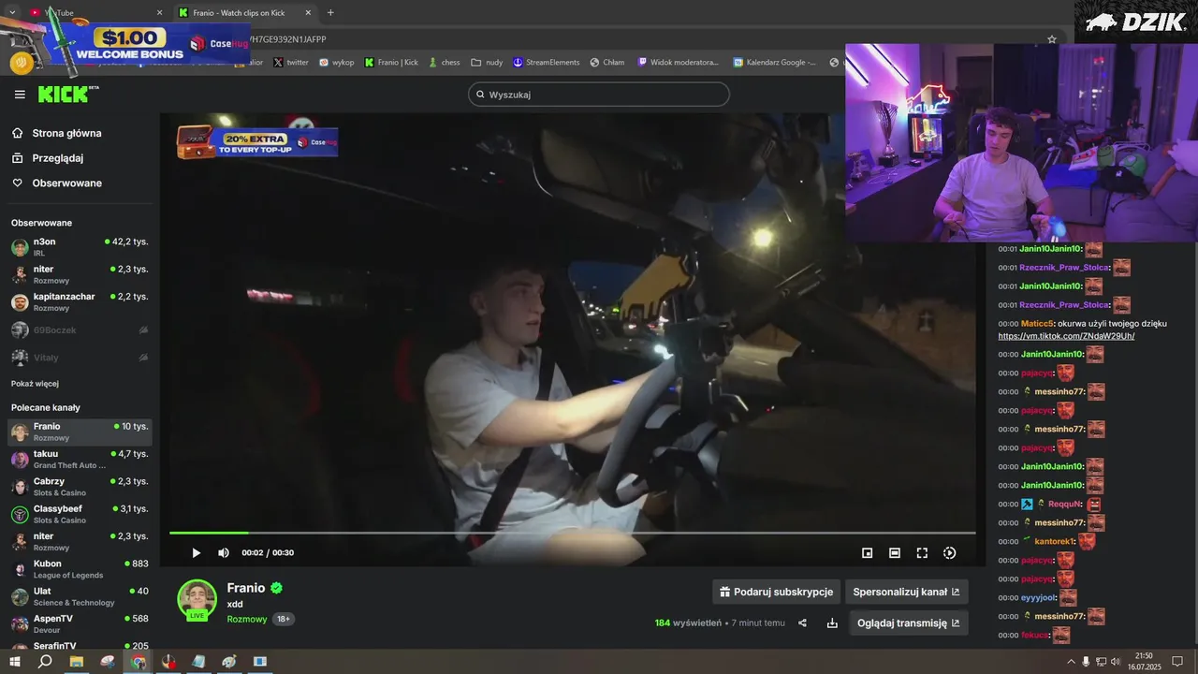This screenshot has width=1198, height=674.
Task: Show hidden system tray icons
Action: (1071, 661)
